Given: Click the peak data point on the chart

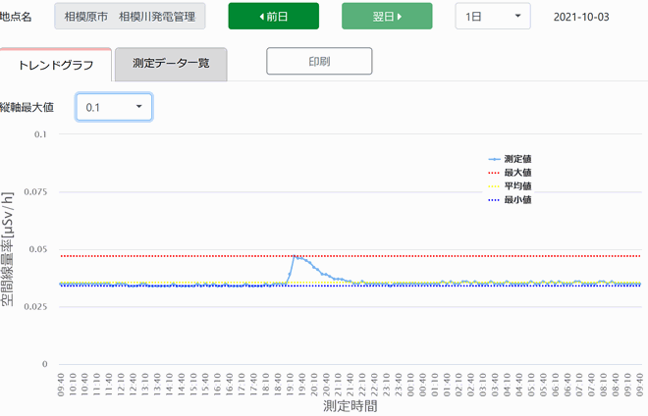Looking at the screenshot, I should tap(295, 256).
